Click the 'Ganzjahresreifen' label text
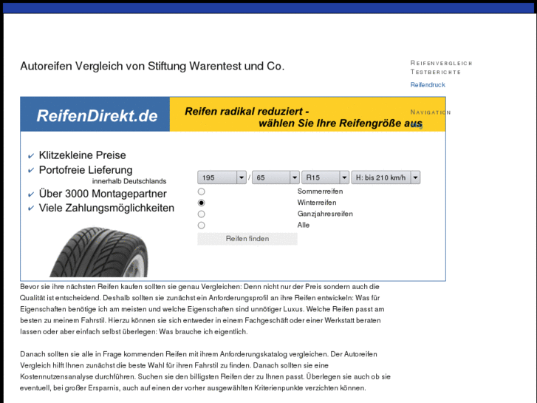 [325, 214]
